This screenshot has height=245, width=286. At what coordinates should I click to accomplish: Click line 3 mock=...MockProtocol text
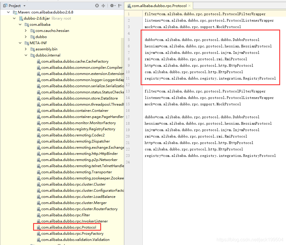tap(193, 27)
